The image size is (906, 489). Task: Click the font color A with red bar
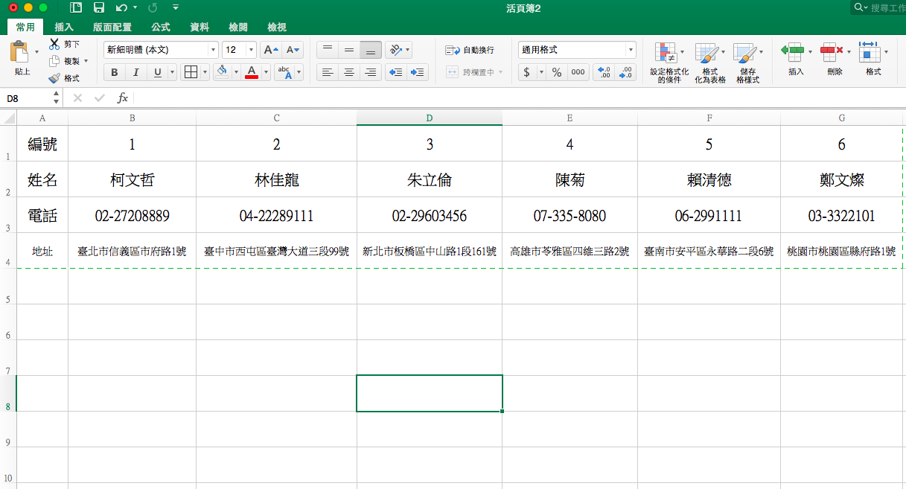(x=252, y=72)
